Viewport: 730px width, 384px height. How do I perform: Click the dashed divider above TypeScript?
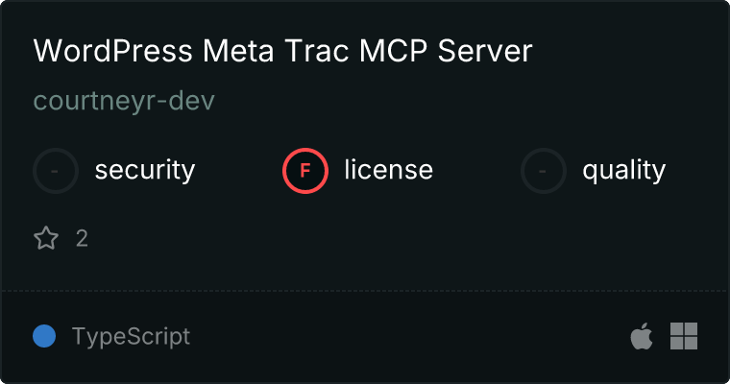[365, 291]
